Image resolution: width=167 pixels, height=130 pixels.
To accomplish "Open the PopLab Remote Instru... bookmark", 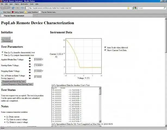I will (x=48, y=12).
